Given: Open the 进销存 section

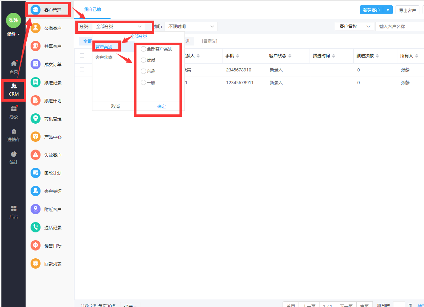Looking at the screenshot, I should 14,135.
